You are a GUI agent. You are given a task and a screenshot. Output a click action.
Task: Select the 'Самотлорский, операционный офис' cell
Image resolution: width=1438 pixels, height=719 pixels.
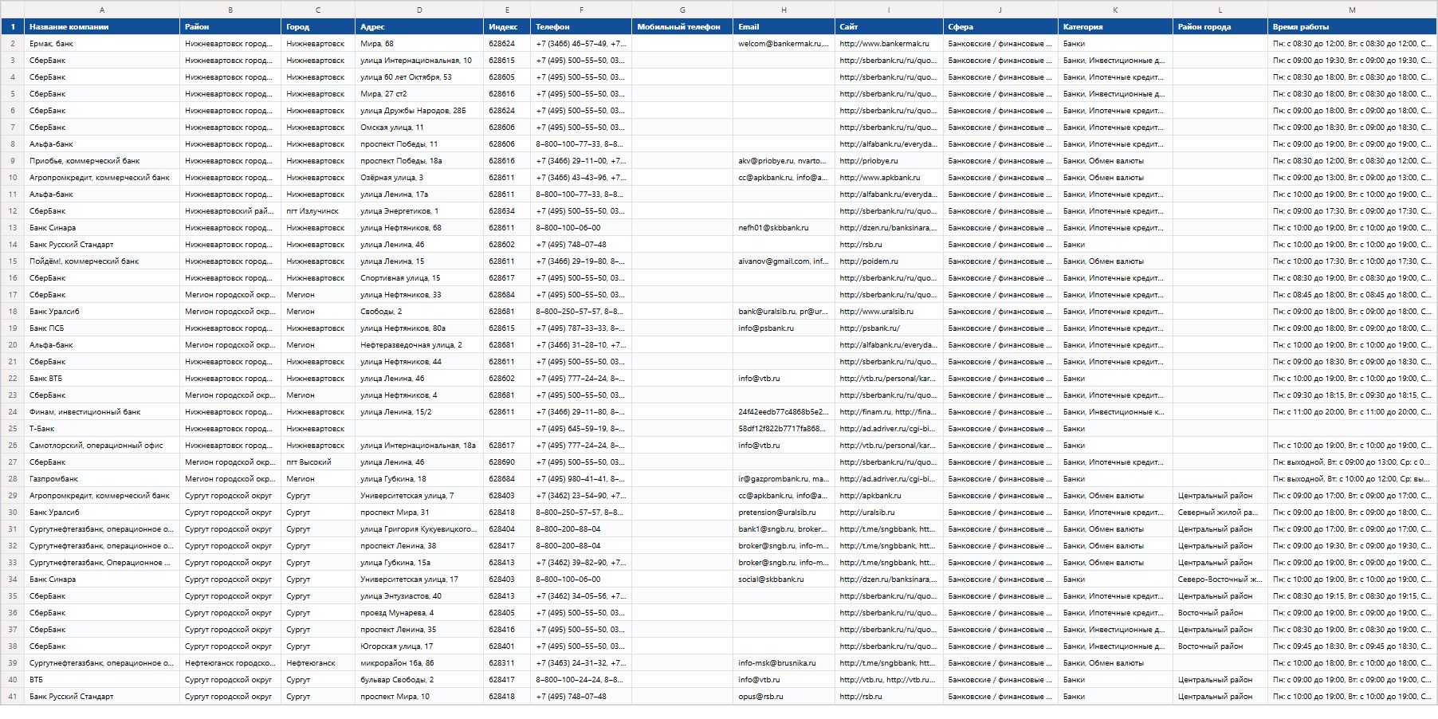[x=102, y=446]
